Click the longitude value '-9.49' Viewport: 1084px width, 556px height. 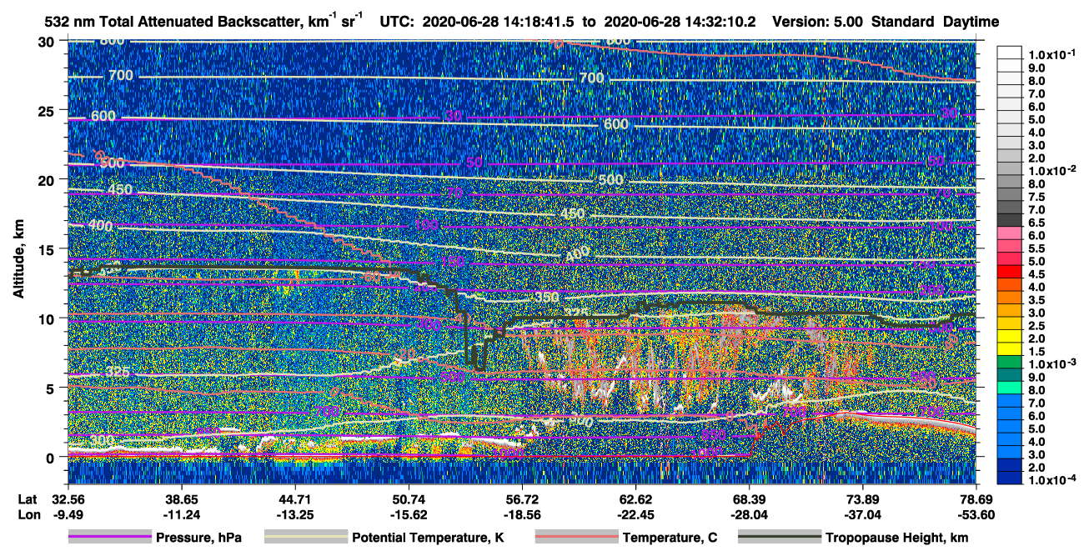pyautogui.click(x=68, y=515)
